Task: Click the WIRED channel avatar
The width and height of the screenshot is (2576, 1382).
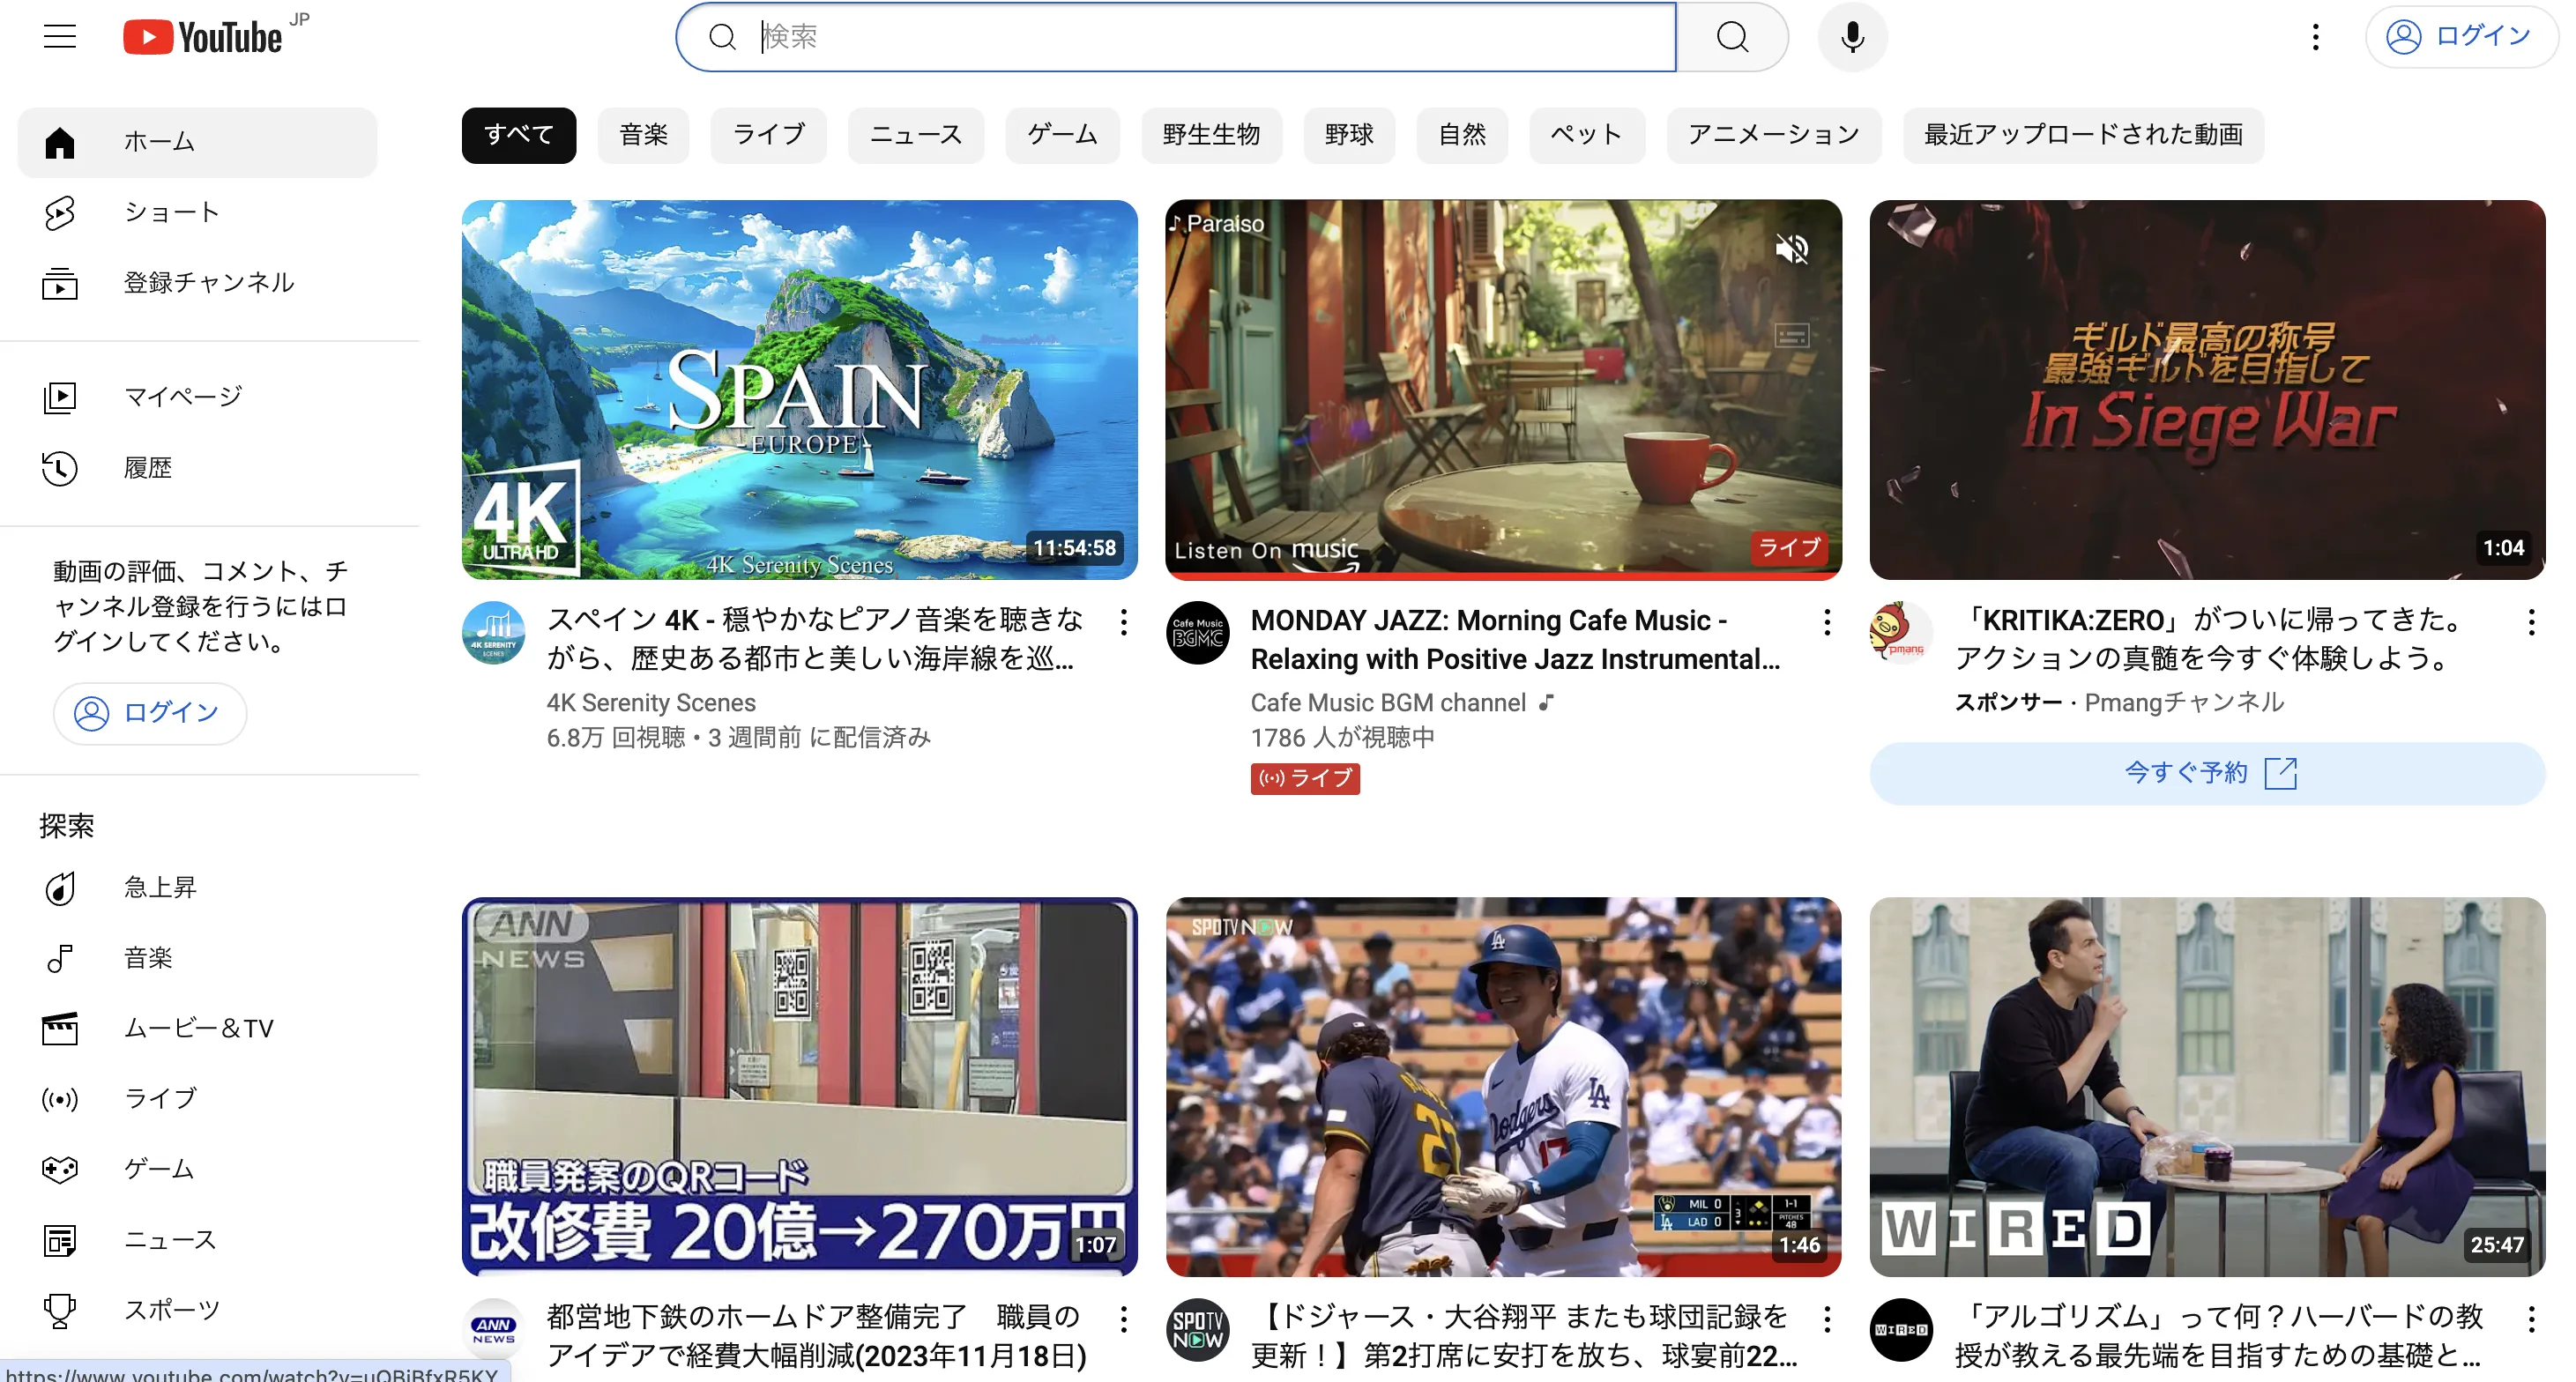Action: click(x=1902, y=1330)
